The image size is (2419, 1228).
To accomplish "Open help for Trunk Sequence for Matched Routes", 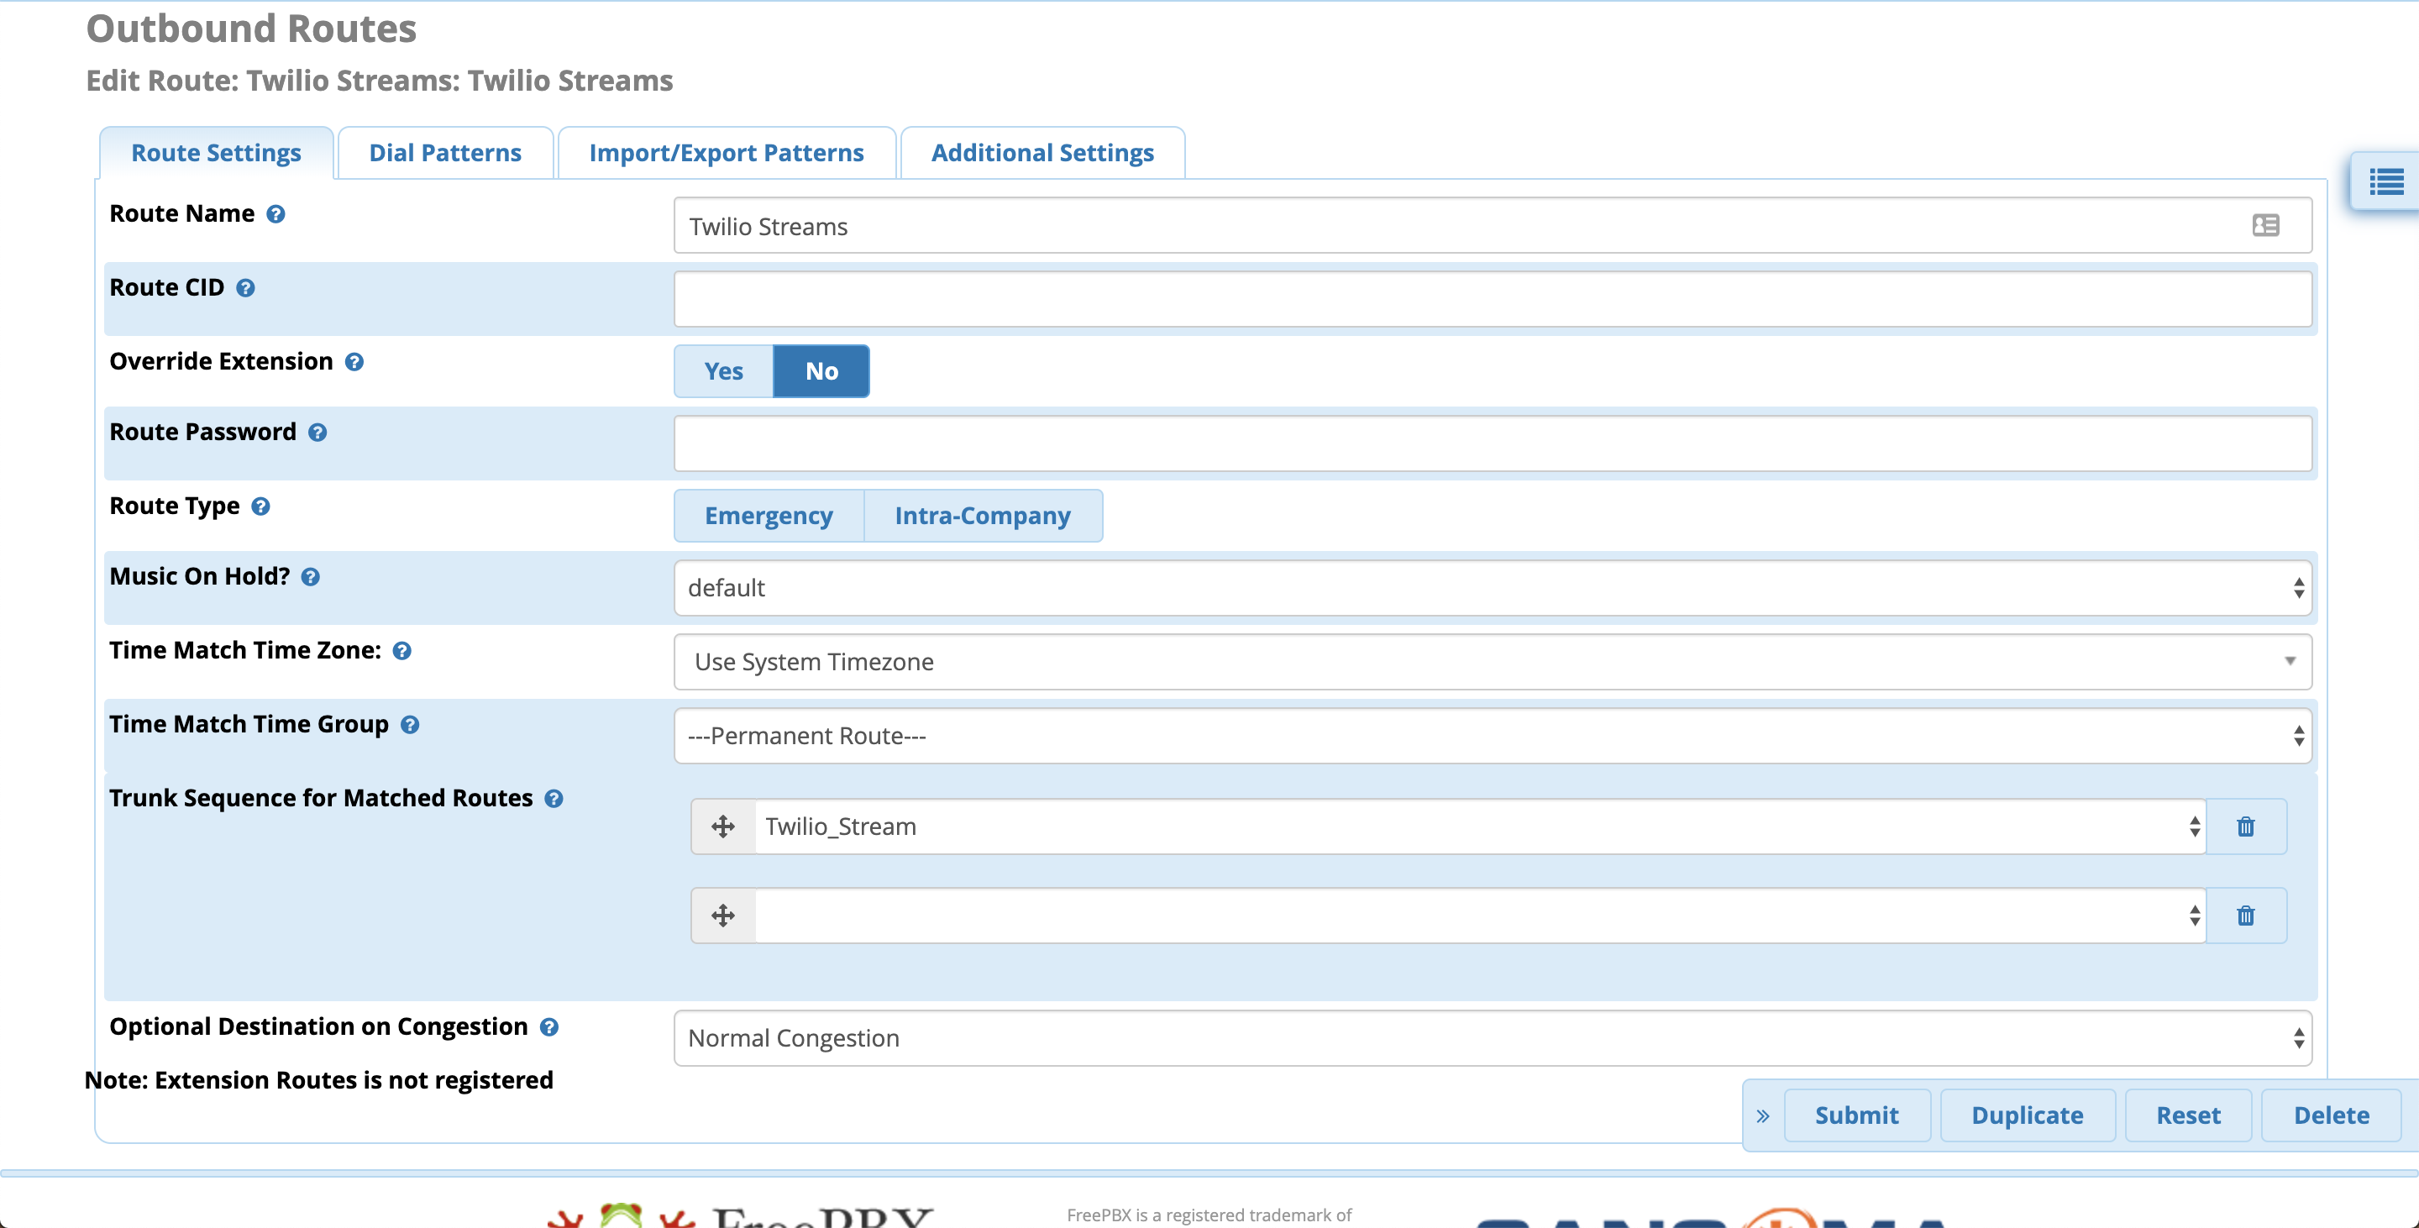I will pyautogui.click(x=554, y=799).
